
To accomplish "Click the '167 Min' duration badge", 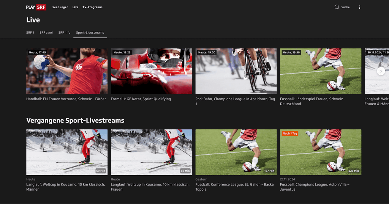I will tap(269, 171).
